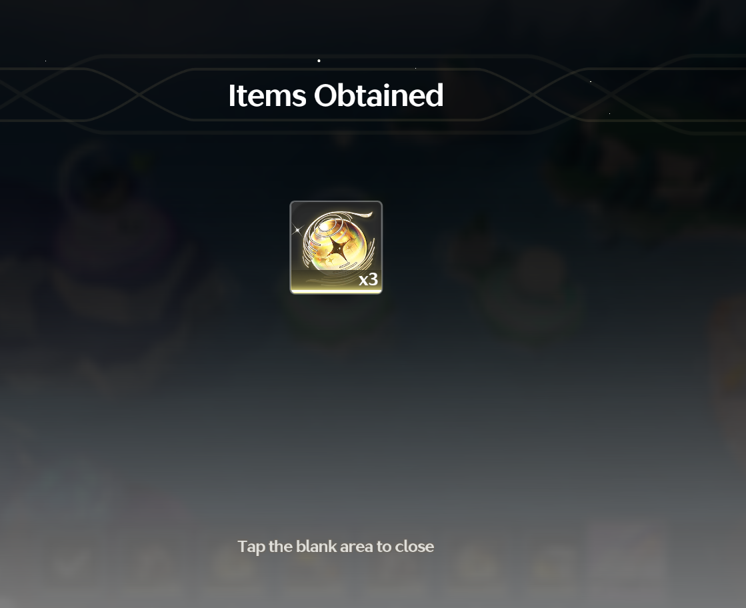Click the white sparkle on the item tile
The image size is (746, 608).
click(x=297, y=230)
